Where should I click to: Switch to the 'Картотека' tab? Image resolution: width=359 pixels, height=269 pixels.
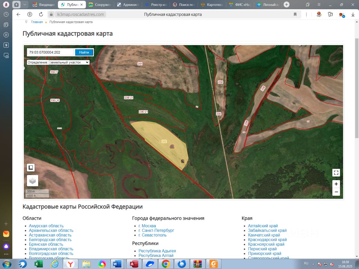(212, 4)
